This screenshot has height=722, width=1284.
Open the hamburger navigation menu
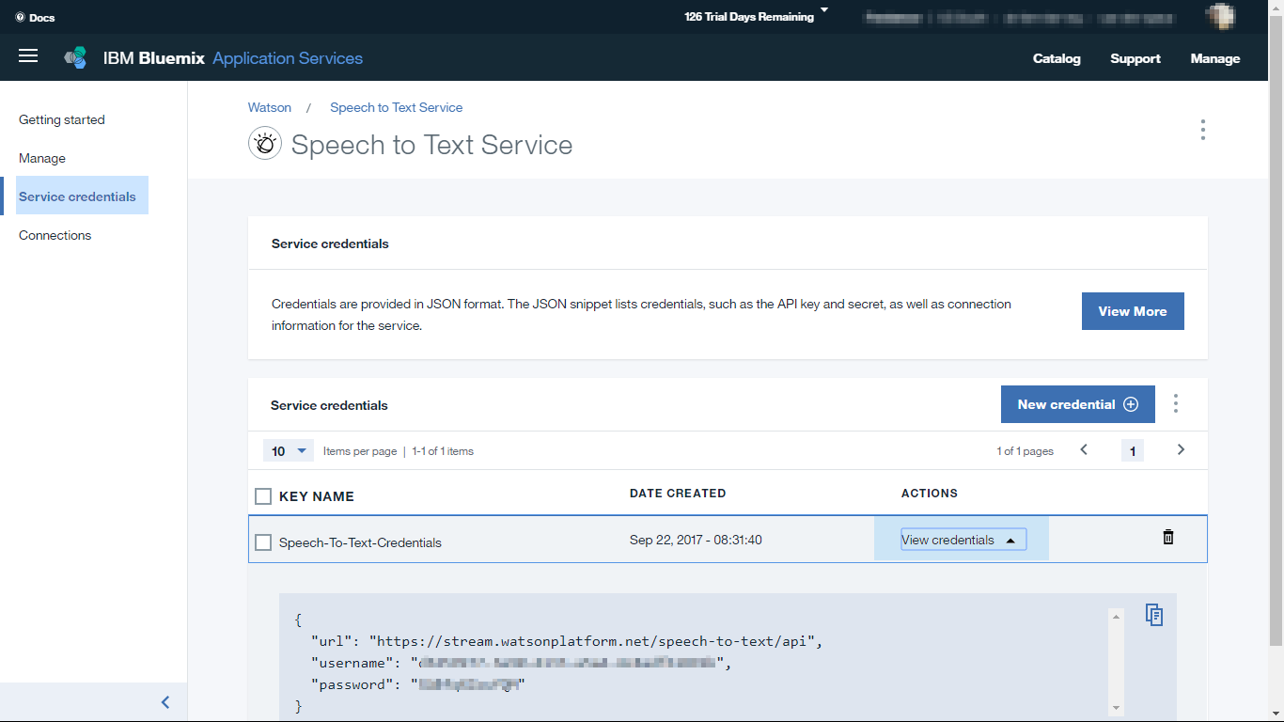tap(28, 56)
